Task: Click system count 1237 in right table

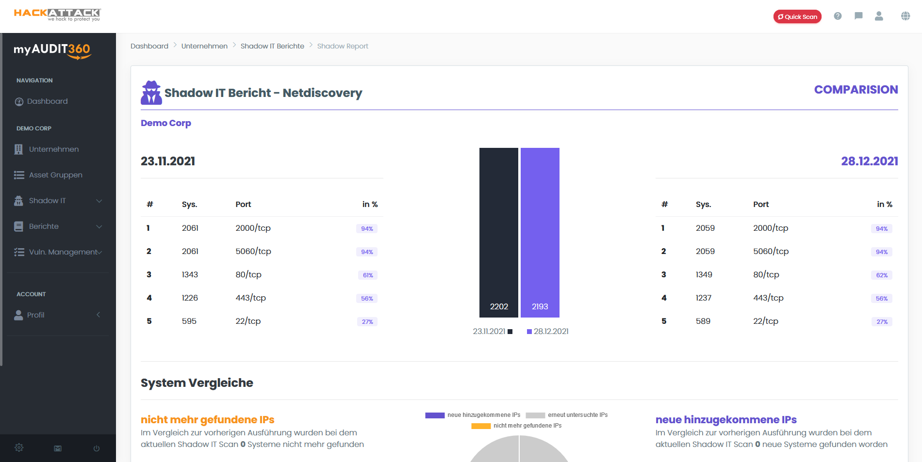Action: tap(704, 298)
